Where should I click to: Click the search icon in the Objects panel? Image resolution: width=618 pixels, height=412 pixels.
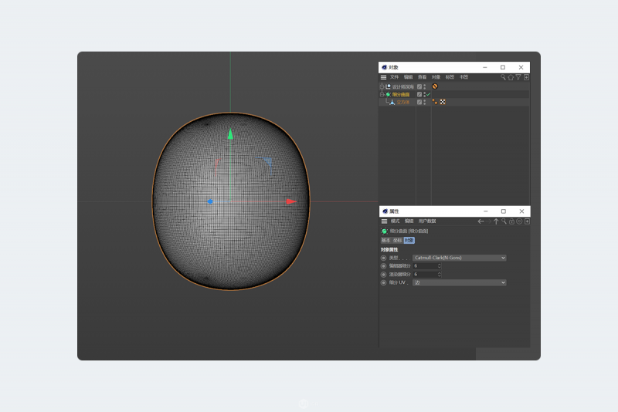[x=503, y=77]
